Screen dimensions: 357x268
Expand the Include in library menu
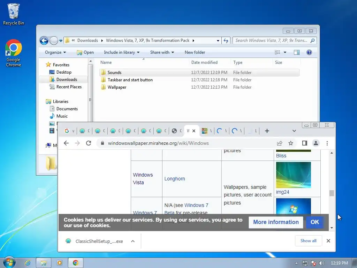click(x=122, y=52)
